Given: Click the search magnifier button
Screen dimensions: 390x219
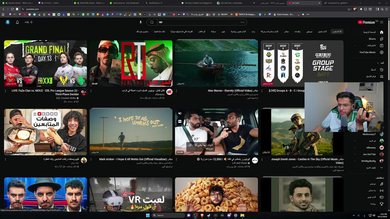Looking at the screenshot, I should pyautogui.click(x=152, y=22).
